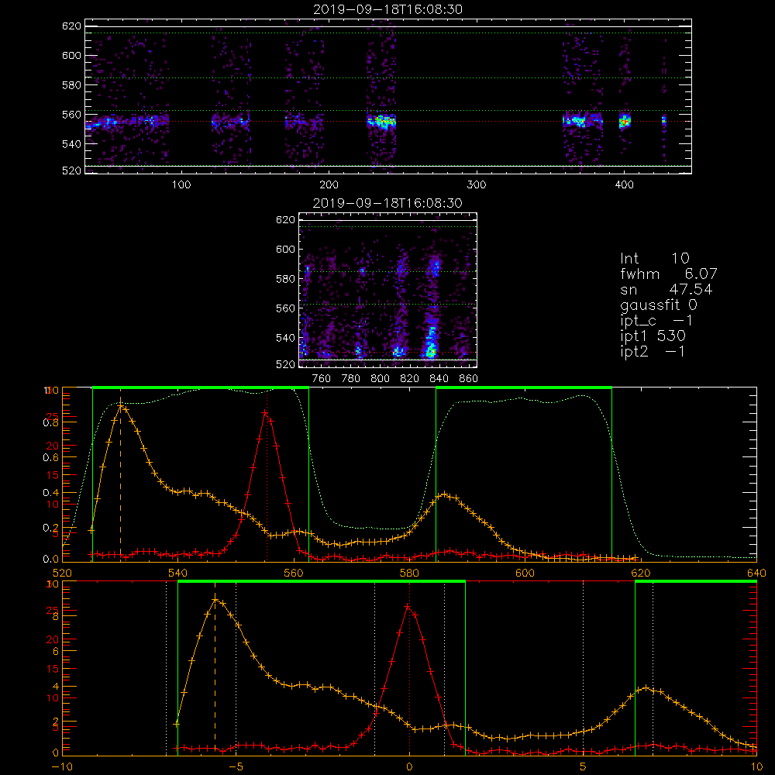Click the orange curve's main peak in bottom plot
The height and width of the screenshot is (775, 775).
[215, 599]
